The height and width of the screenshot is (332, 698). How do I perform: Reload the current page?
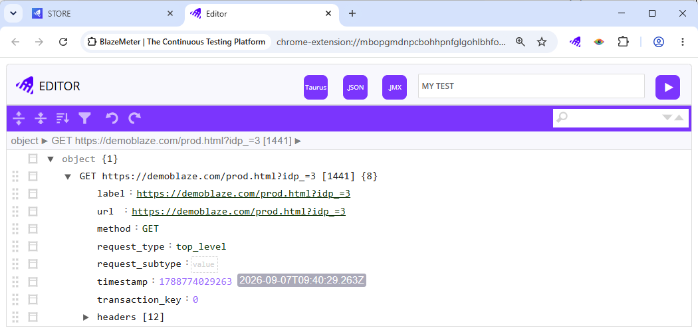63,42
